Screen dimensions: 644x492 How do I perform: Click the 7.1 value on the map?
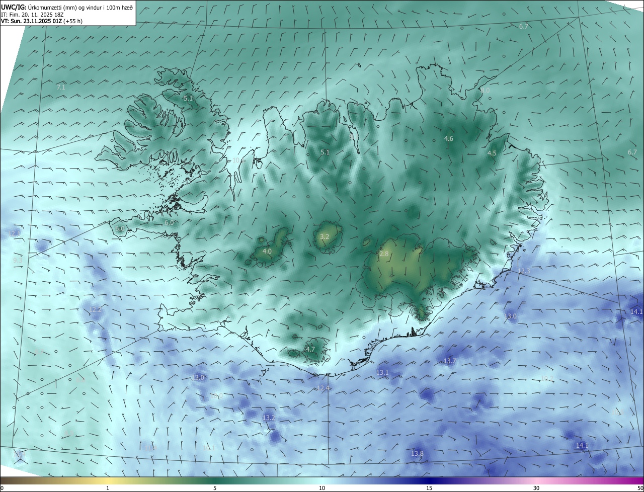click(61, 87)
